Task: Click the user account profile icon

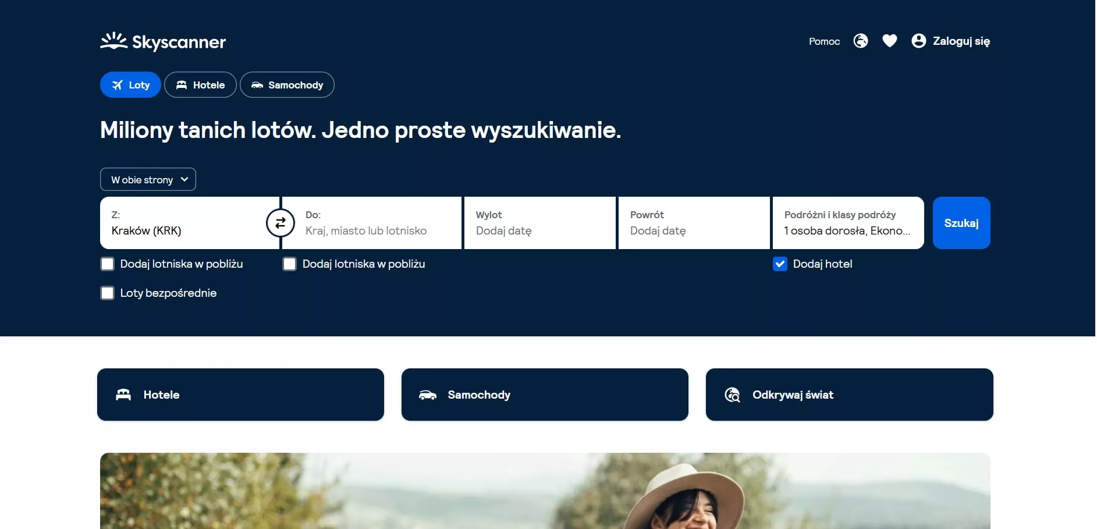Action: [x=918, y=41]
